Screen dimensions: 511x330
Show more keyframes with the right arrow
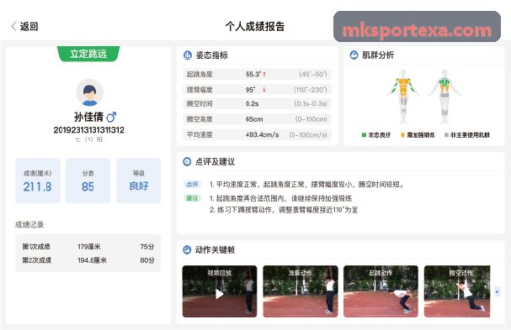[497, 291]
